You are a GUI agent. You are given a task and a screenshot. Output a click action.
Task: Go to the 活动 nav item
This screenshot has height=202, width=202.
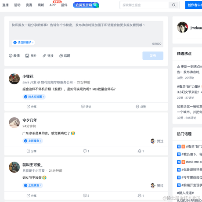[x=17, y=5]
